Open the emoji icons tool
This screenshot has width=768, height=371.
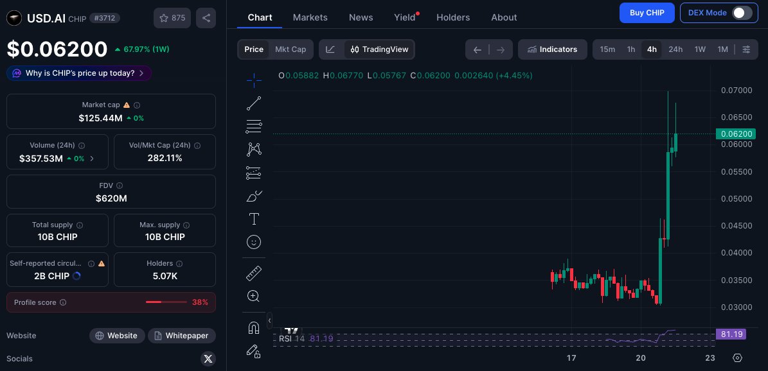click(254, 242)
